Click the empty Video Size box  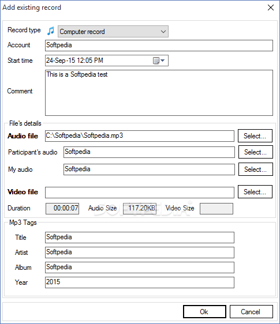(x=216, y=209)
